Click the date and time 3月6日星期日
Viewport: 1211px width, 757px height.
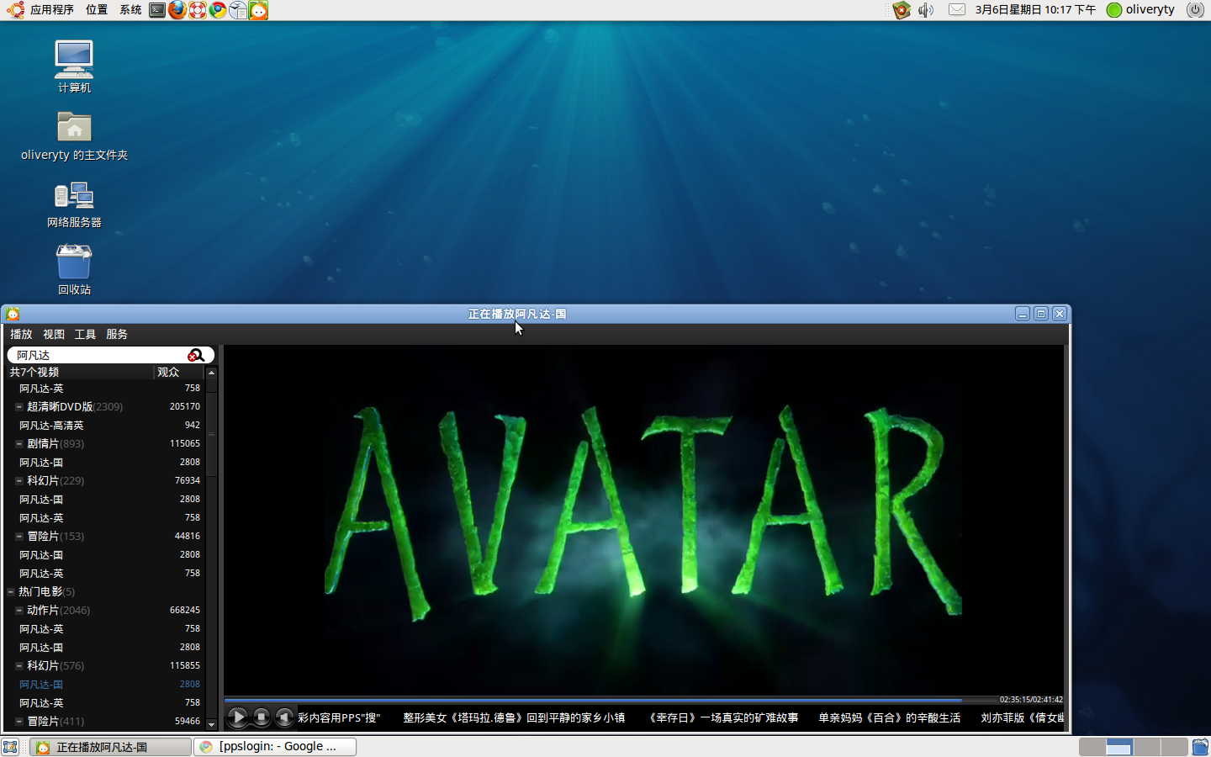click(1035, 10)
